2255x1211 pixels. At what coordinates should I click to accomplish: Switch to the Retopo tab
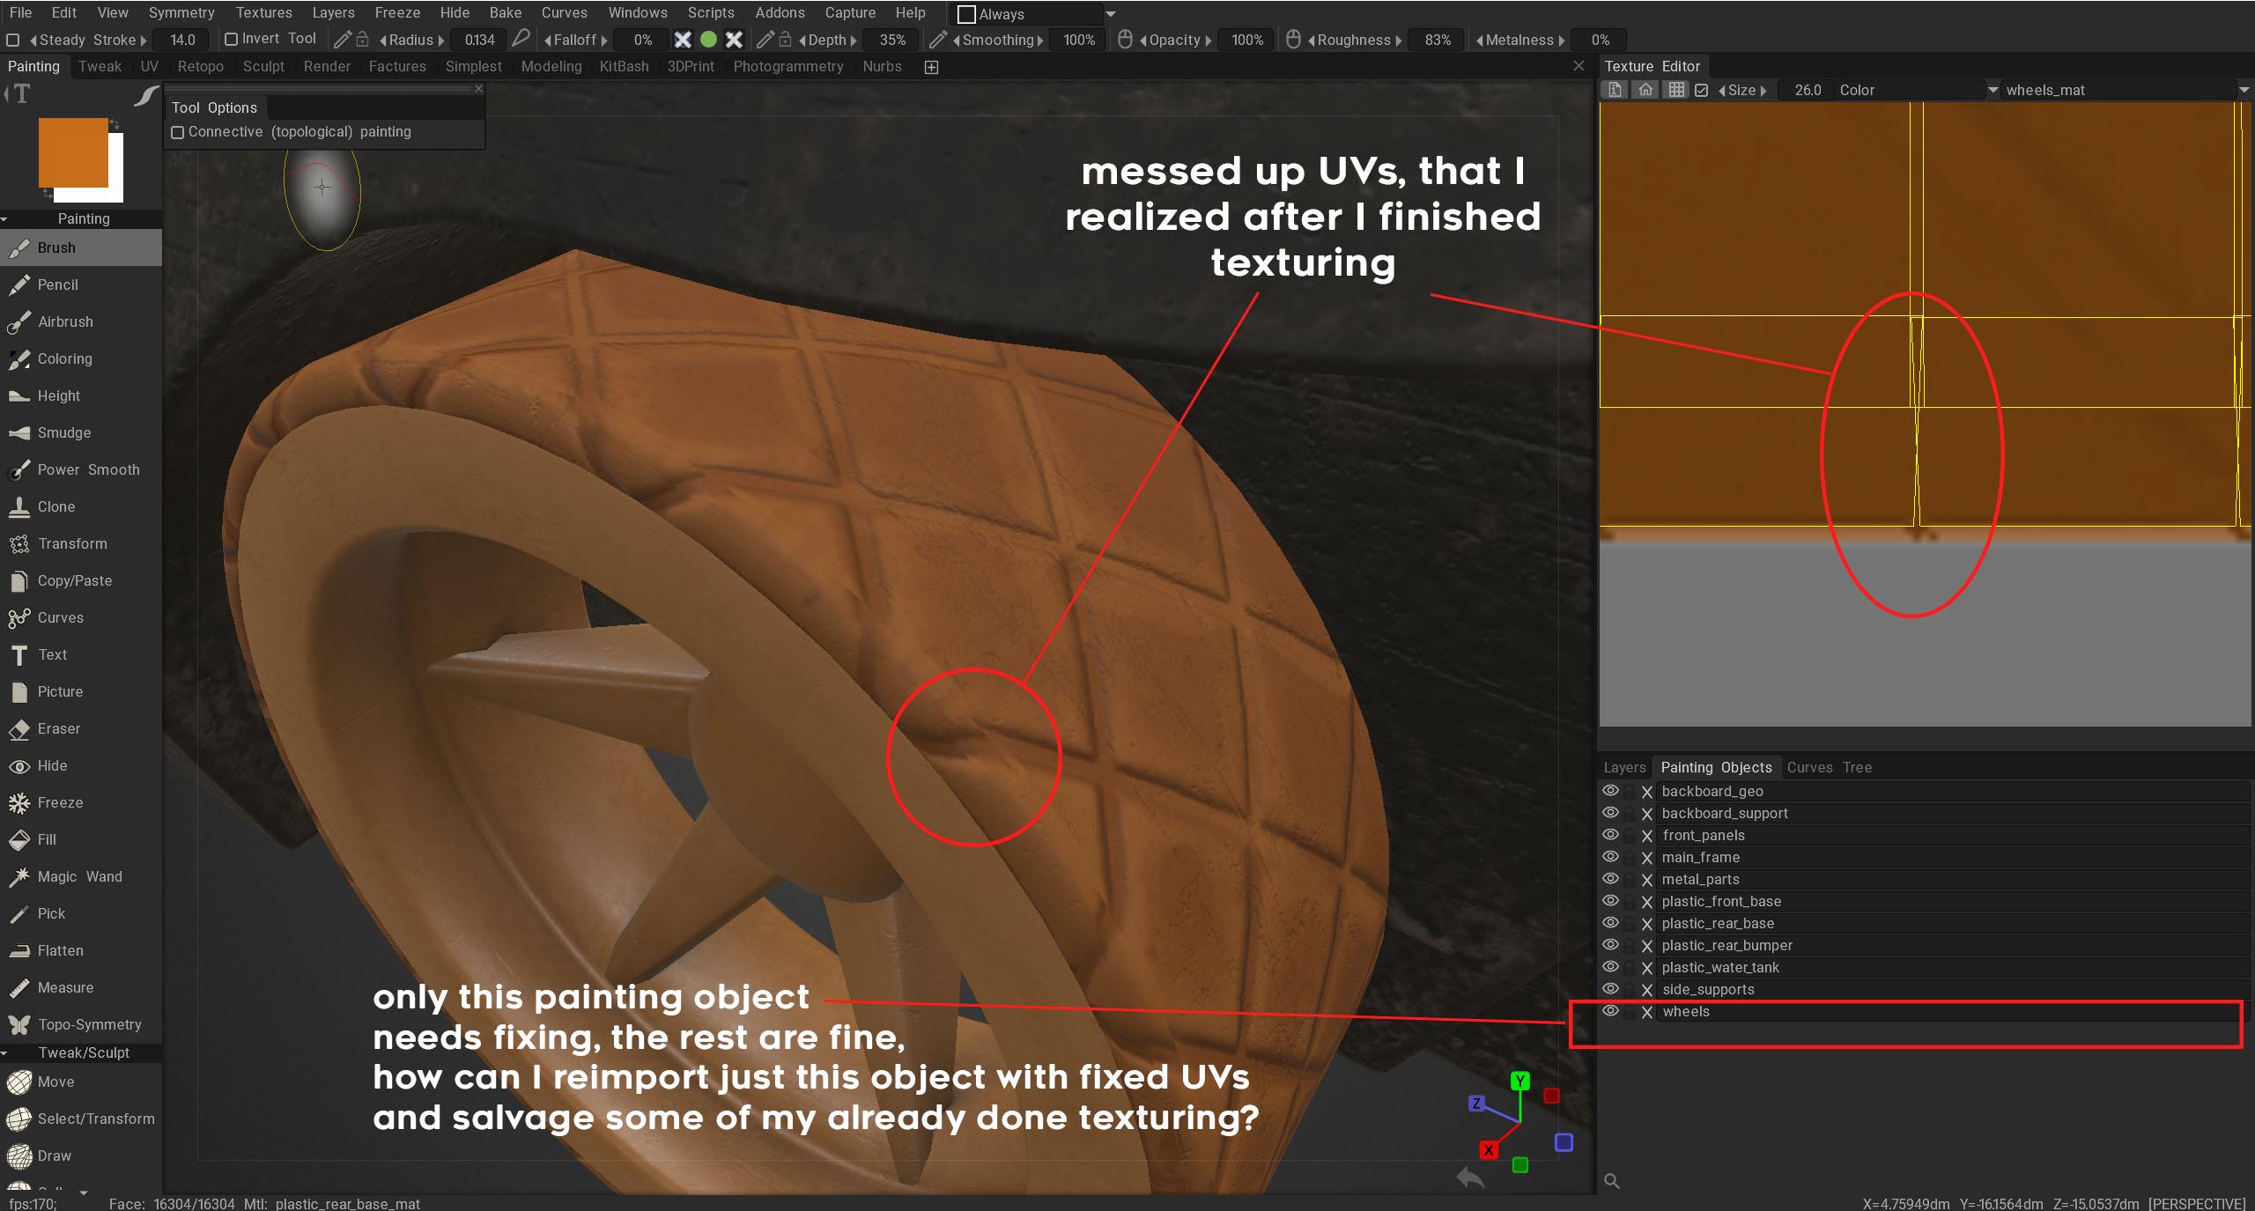(x=200, y=66)
